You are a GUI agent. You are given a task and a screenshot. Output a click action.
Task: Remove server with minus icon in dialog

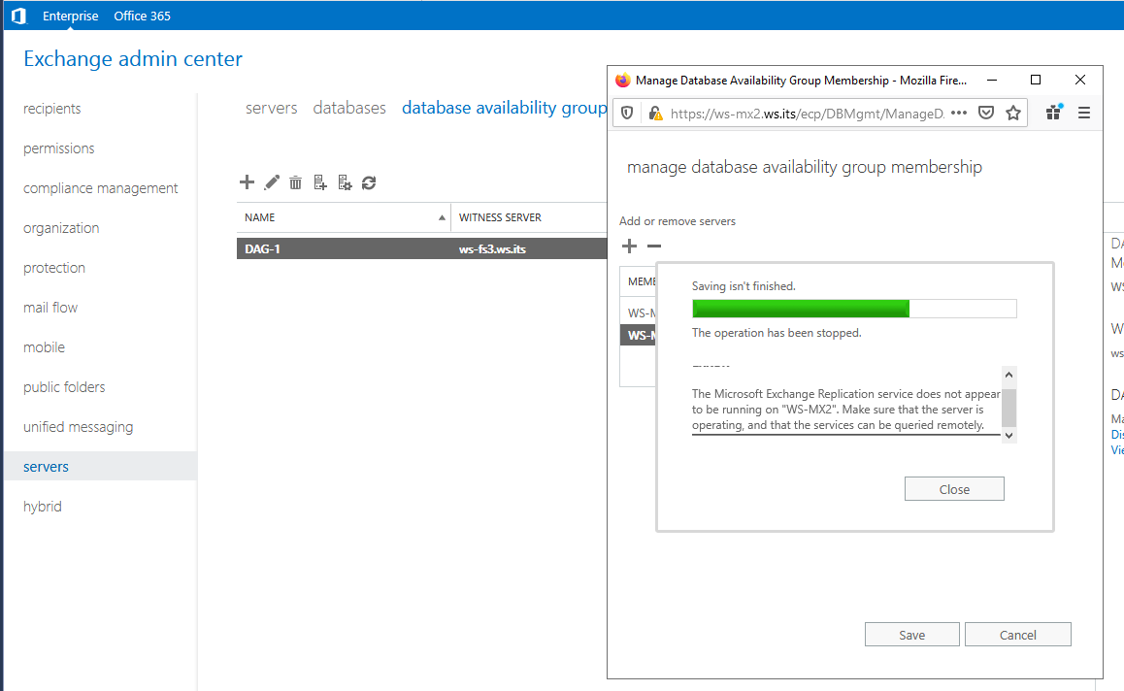[x=654, y=246]
